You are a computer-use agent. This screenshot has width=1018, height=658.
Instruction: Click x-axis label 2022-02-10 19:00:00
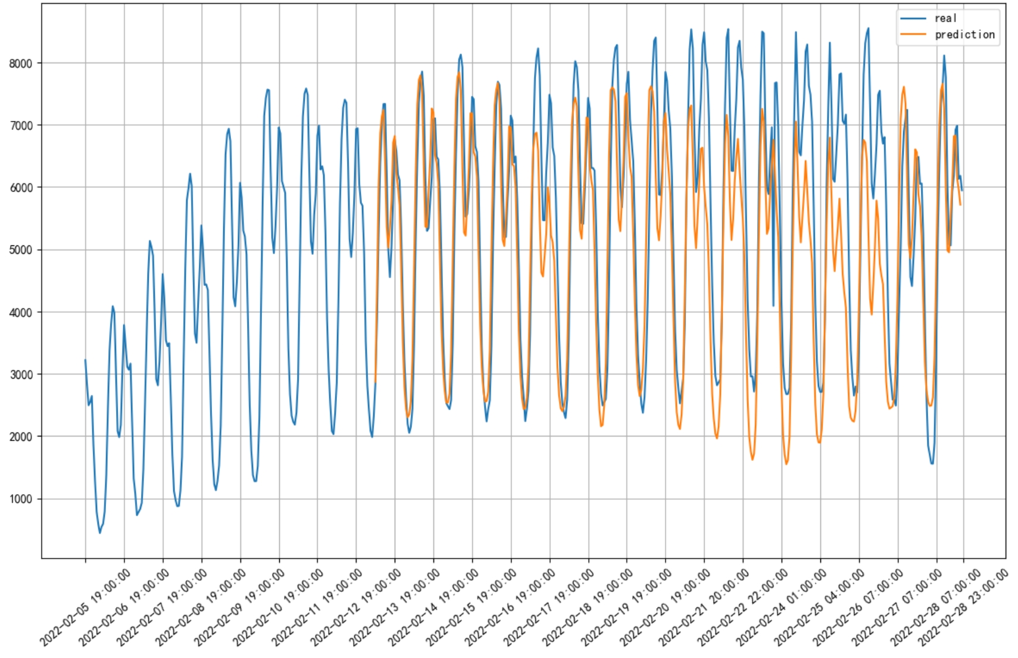279,607
